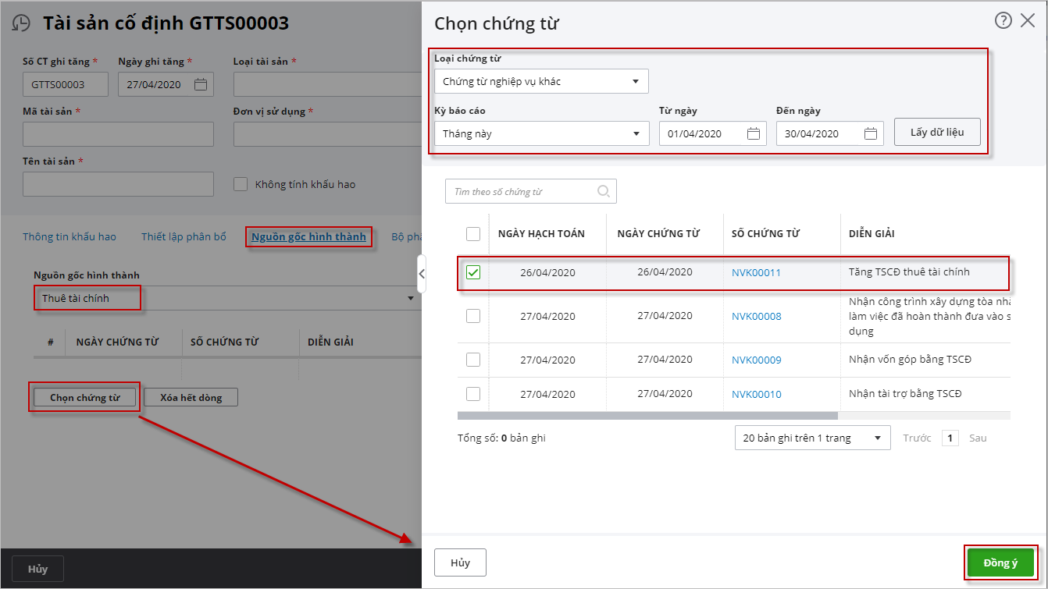This screenshot has height=589, width=1048.
Task: Go to previous page with Trước
Action: pyautogui.click(x=917, y=438)
